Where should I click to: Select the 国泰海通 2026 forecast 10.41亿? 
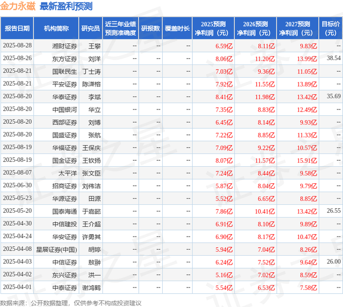(x=265, y=212)
